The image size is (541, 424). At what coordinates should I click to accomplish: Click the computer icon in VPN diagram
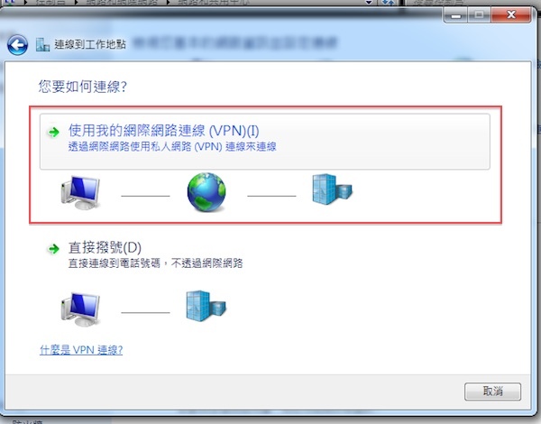81,193
